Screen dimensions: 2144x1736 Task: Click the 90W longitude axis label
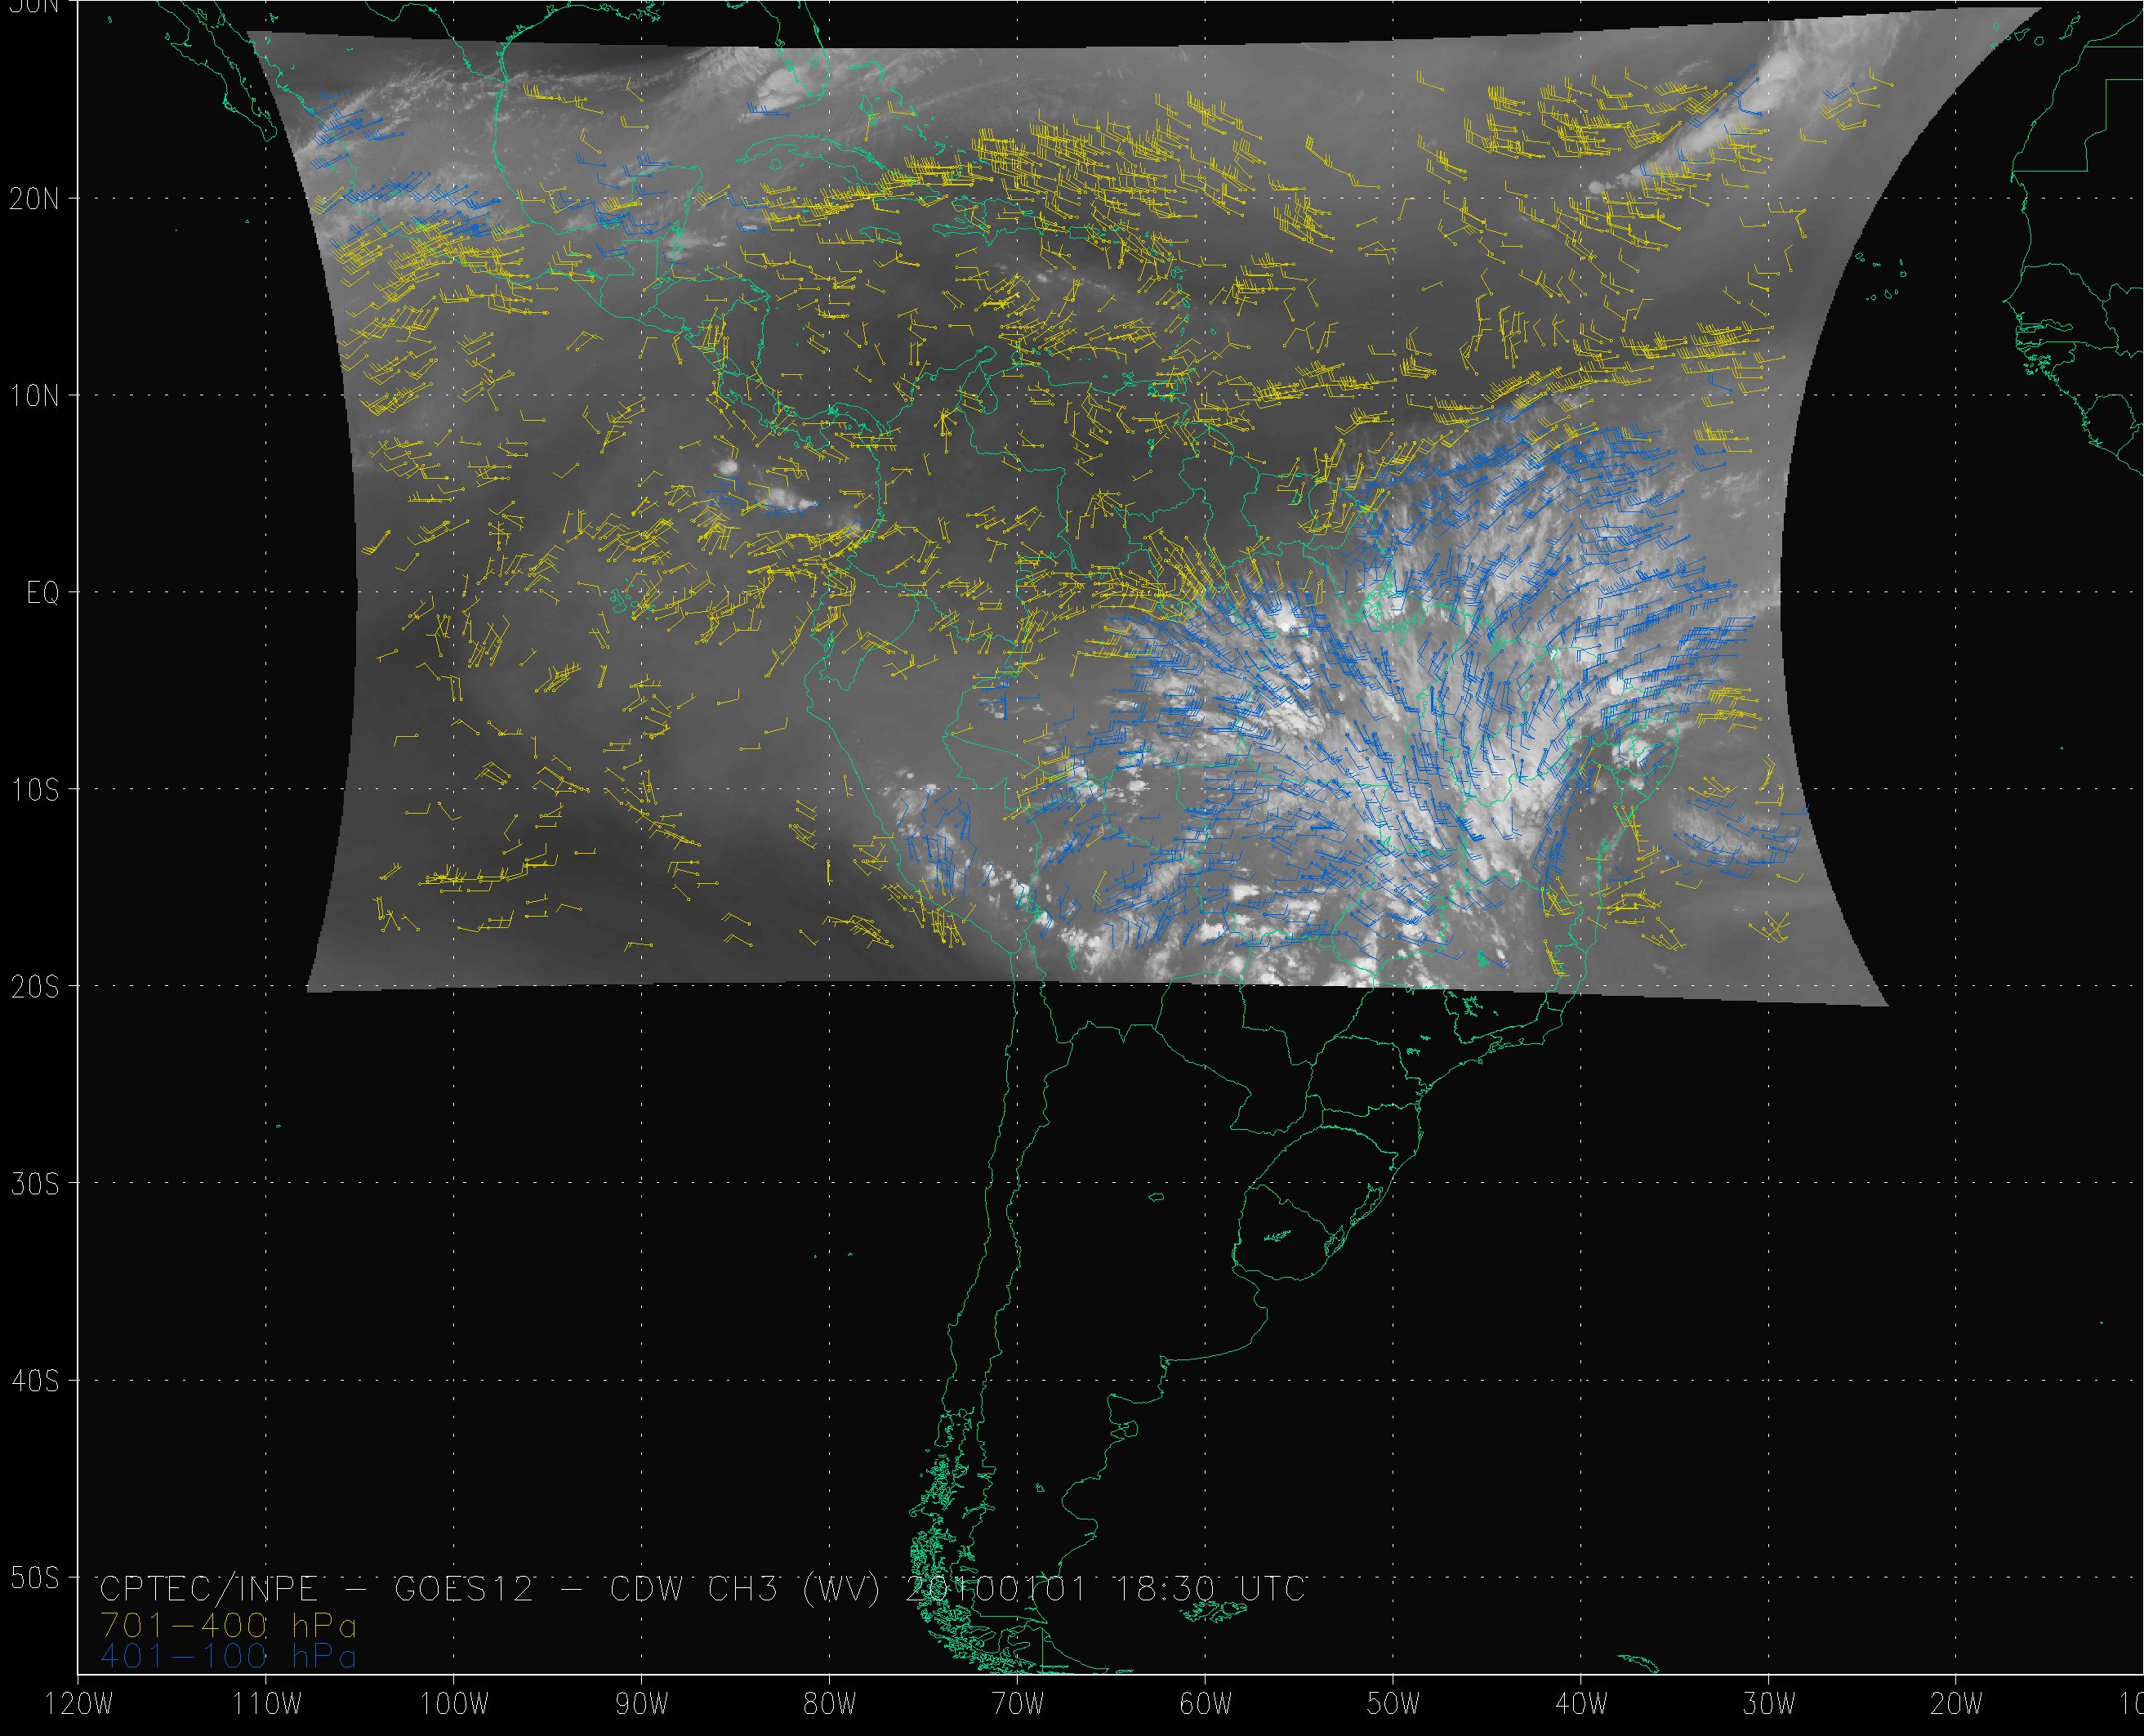[640, 1704]
